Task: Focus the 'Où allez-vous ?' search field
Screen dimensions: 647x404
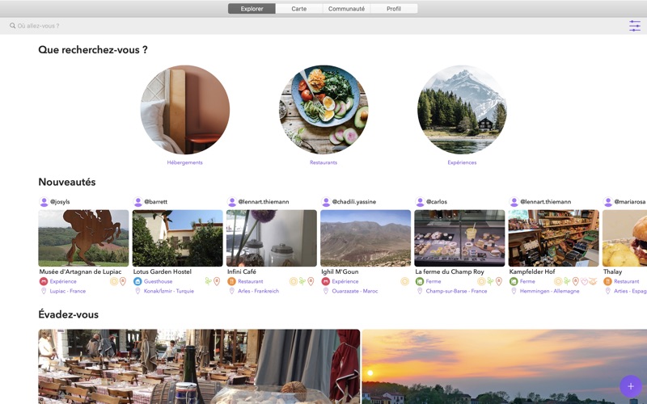Action: tap(314, 26)
